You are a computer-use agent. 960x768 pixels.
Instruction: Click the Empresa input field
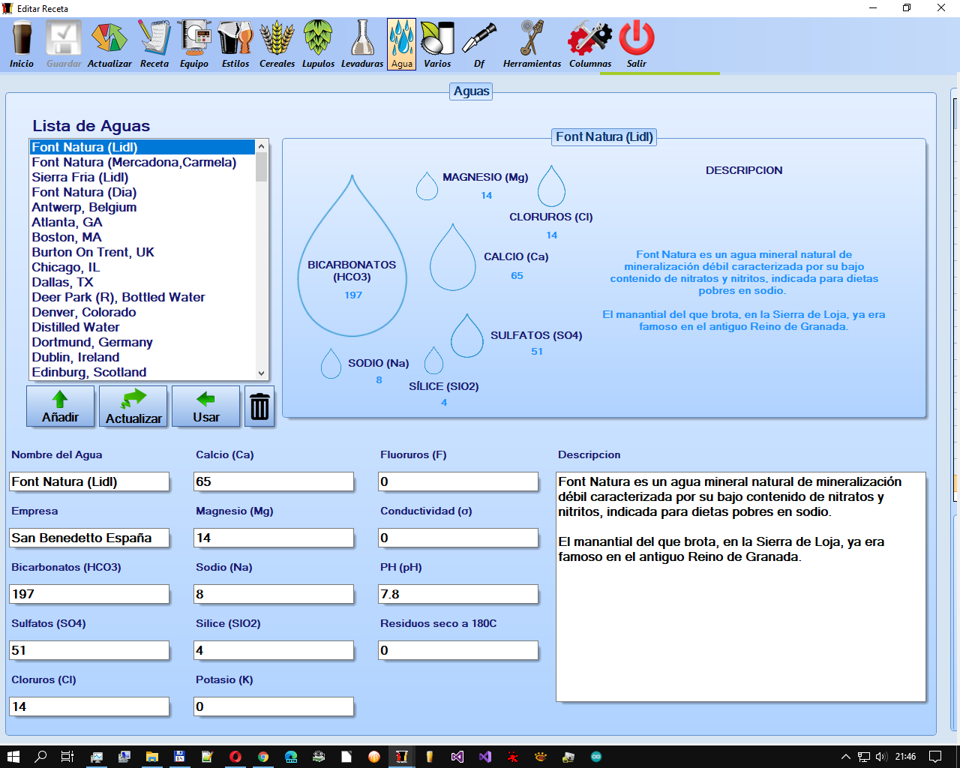[89, 538]
